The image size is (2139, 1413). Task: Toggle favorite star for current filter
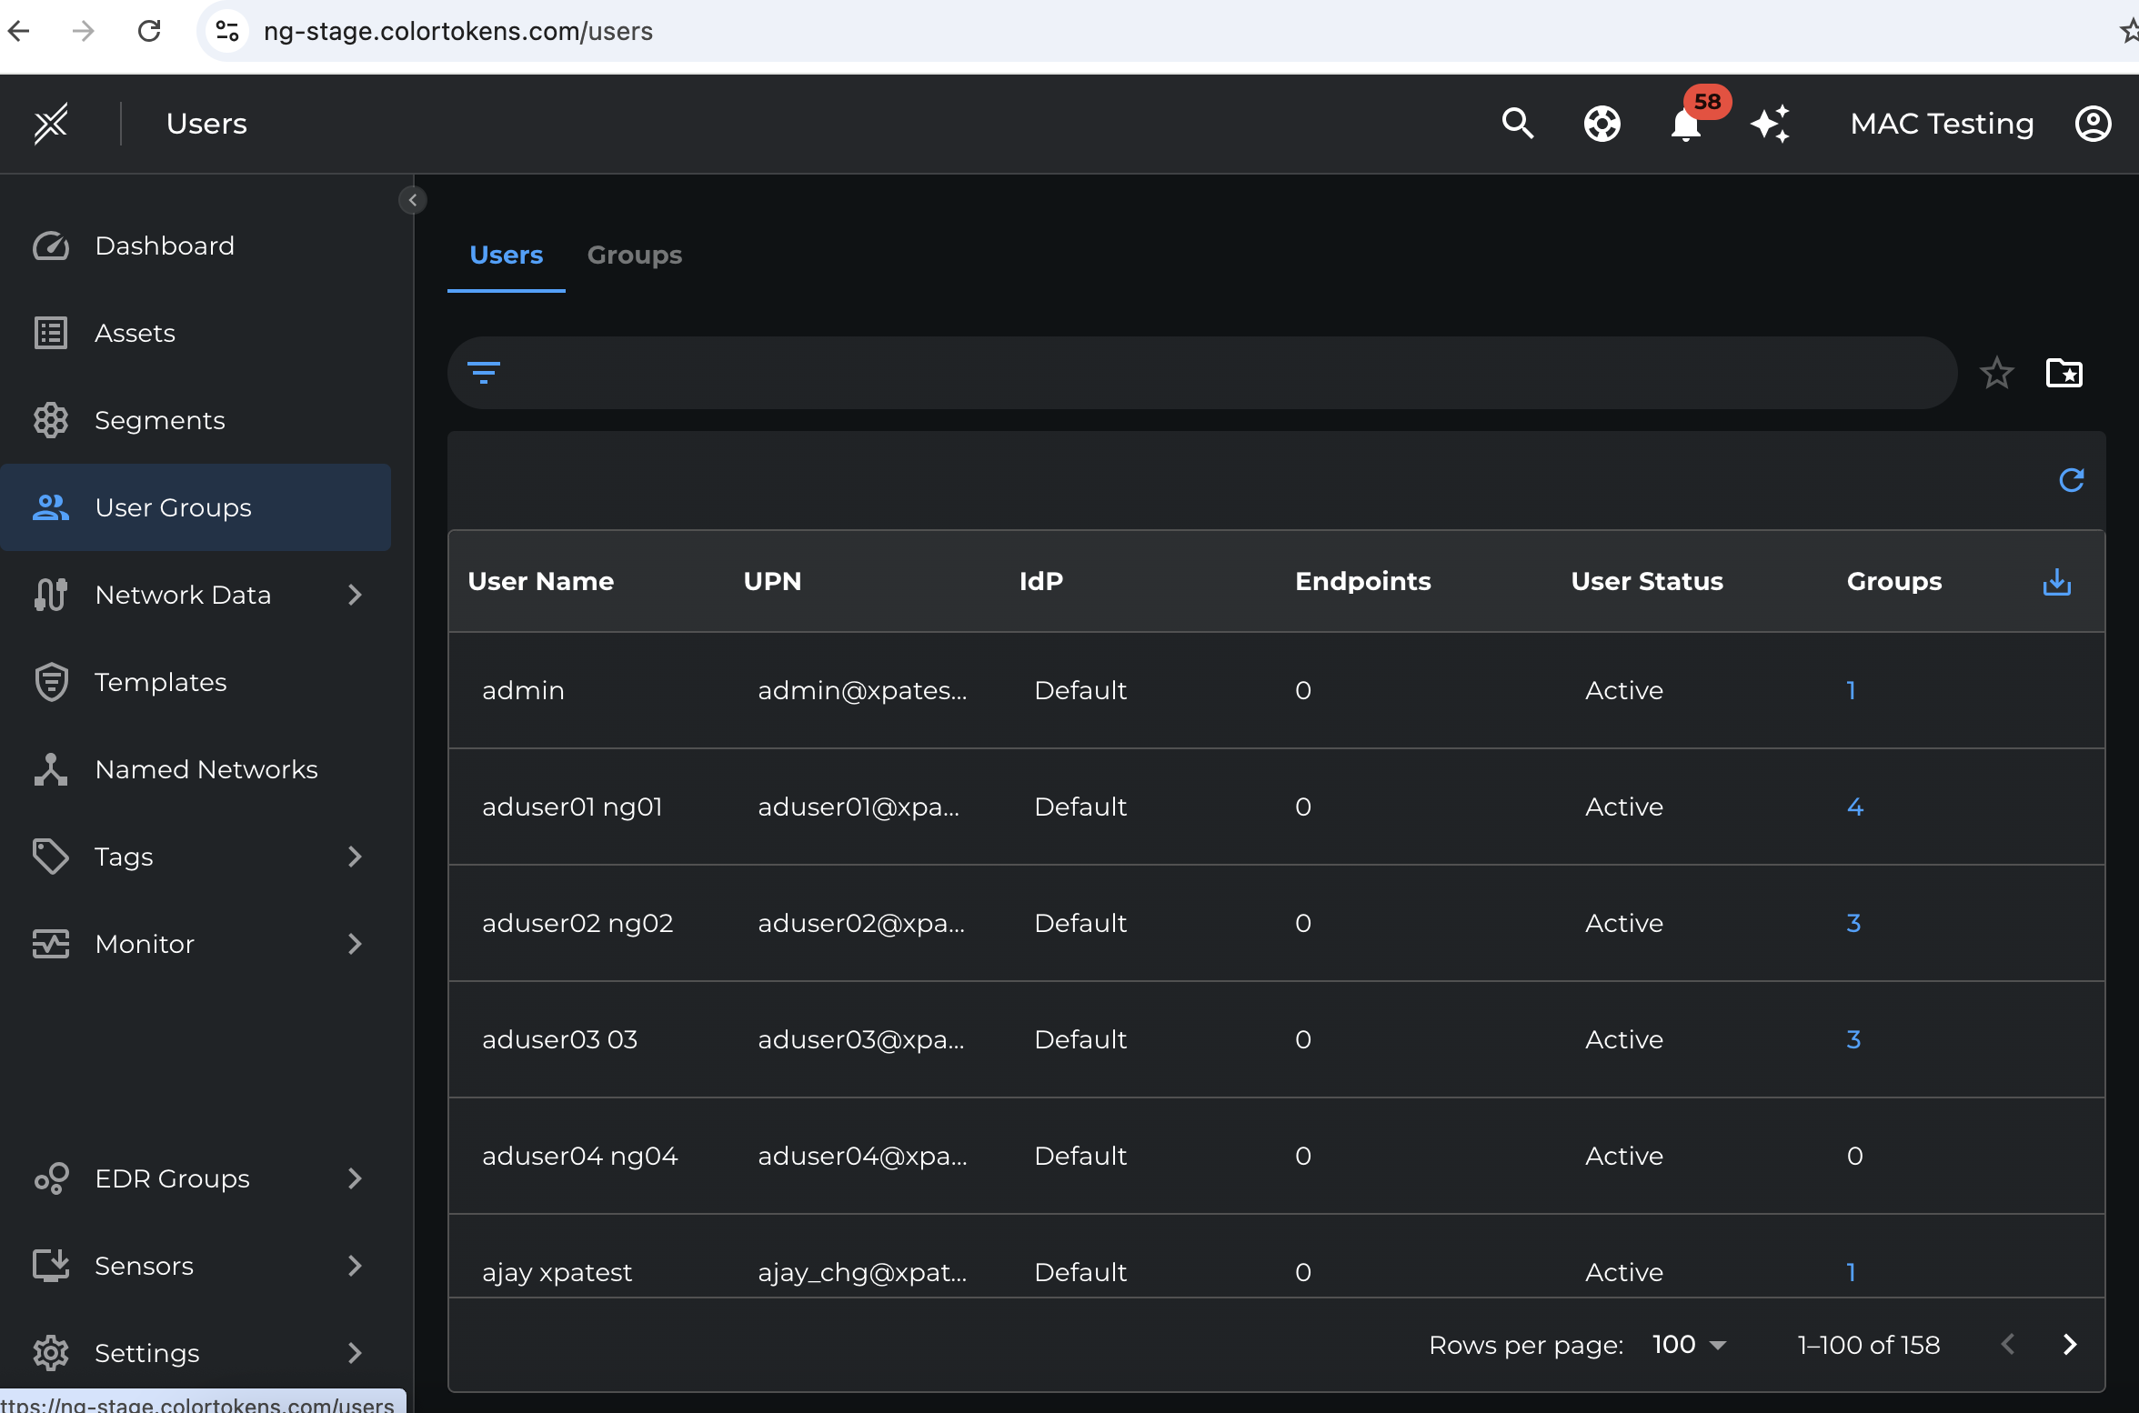[1996, 373]
